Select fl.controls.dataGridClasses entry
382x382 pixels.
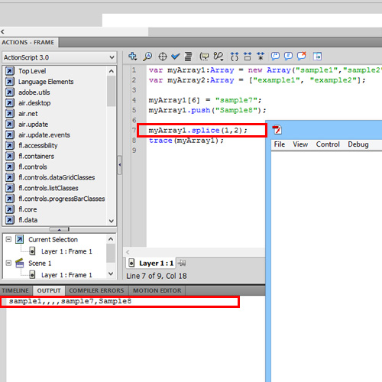click(x=57, y=177)
